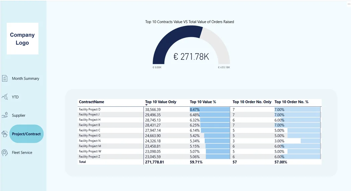Go to the Supplier page
Screen dimensions: 351x191
pyautogui.click(x=19, y=115)
